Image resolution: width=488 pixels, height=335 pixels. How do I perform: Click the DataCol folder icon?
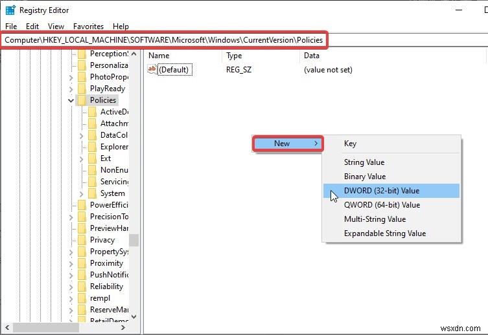(93, 135)
